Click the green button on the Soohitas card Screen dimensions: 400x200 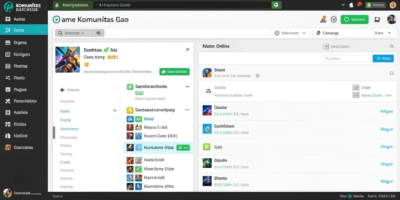(x=175, y=72)
